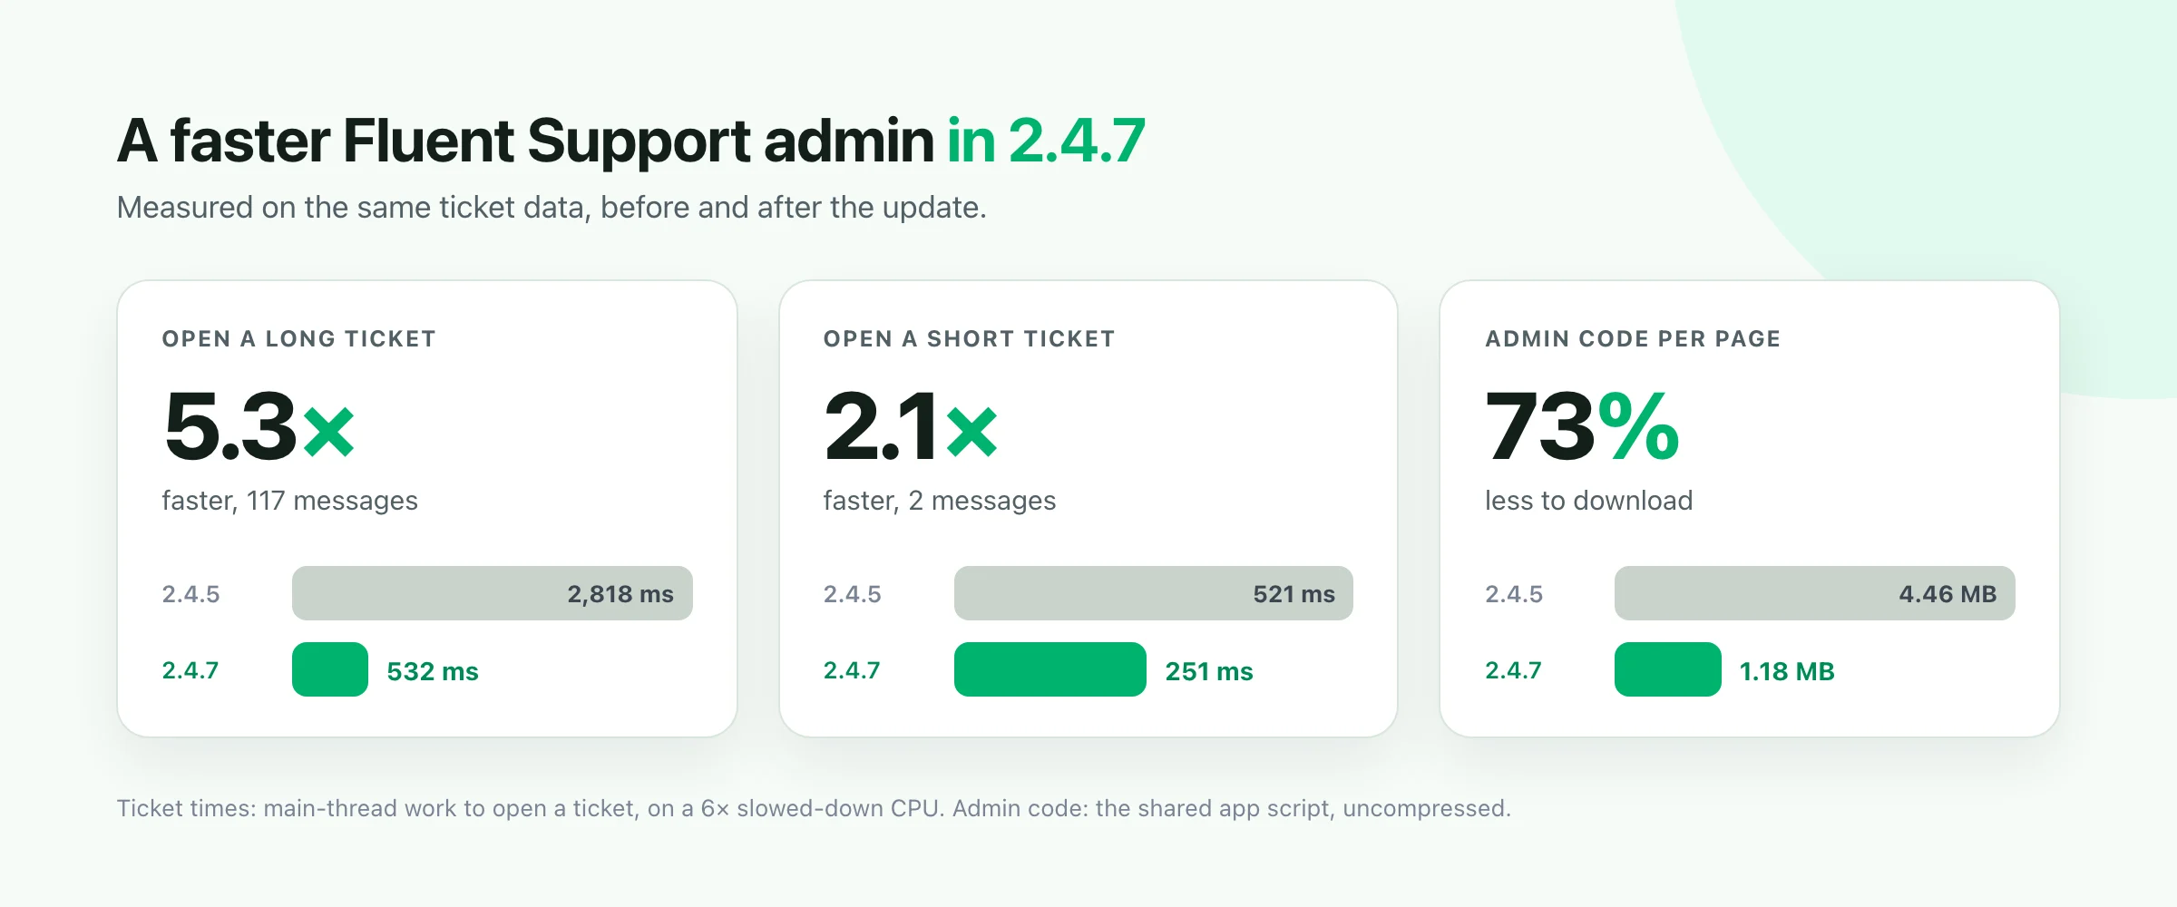
Task: Click the "OPEN A SHORT TICKET" card label
Action: [969, 339]
